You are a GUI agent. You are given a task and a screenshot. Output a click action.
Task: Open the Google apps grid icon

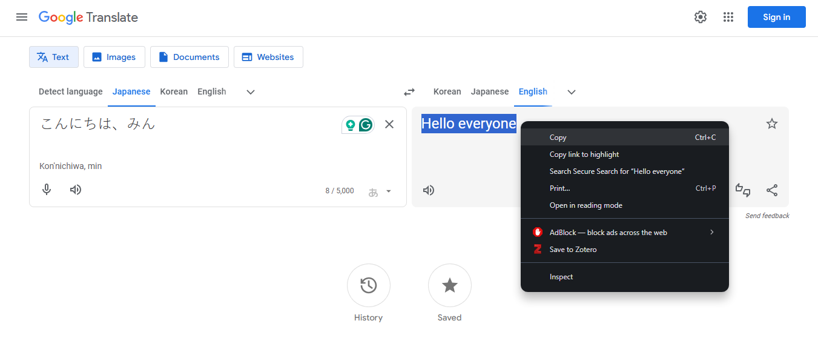tap(728, 17)
